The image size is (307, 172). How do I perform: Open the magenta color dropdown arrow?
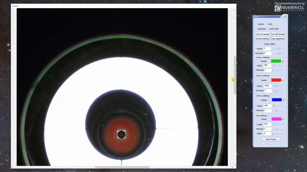[x=283, y=119]
